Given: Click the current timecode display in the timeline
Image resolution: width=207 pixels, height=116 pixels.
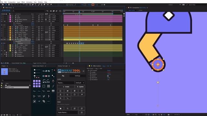Looking at the screenshot, I should (x=6, y=10).
